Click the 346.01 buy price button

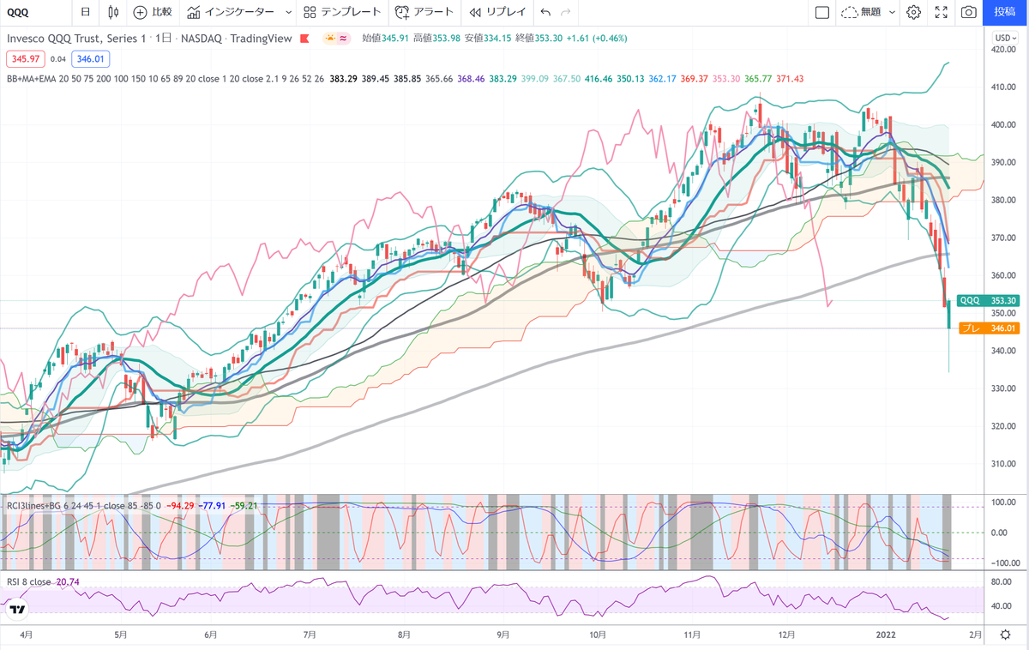coord(89,59)
